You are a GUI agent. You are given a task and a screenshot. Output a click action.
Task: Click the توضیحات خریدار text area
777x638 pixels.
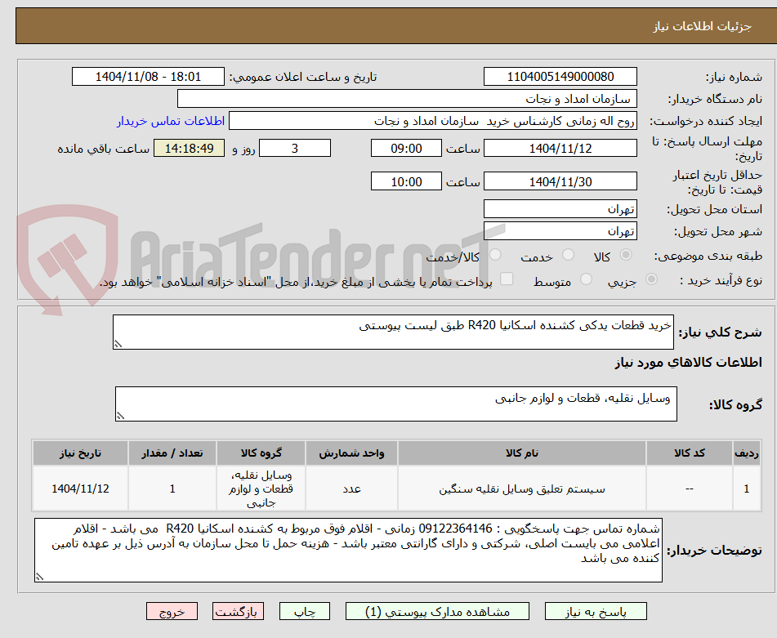tap(348, 551)
